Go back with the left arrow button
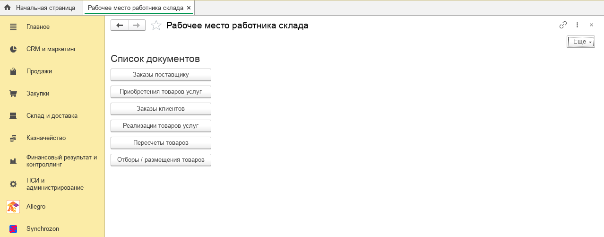Viewport: 604px width, 237px height. tap(120, 26)
